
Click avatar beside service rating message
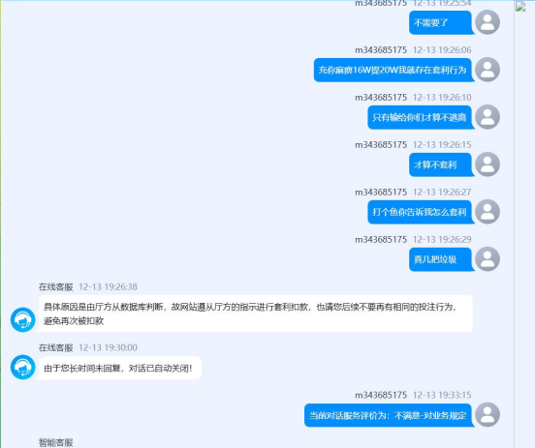pyautogui.click(x=488, y=414)
